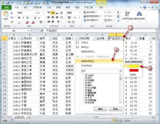
Task: Click the Decrease Indent icon
Action: (x=49, y=22)
